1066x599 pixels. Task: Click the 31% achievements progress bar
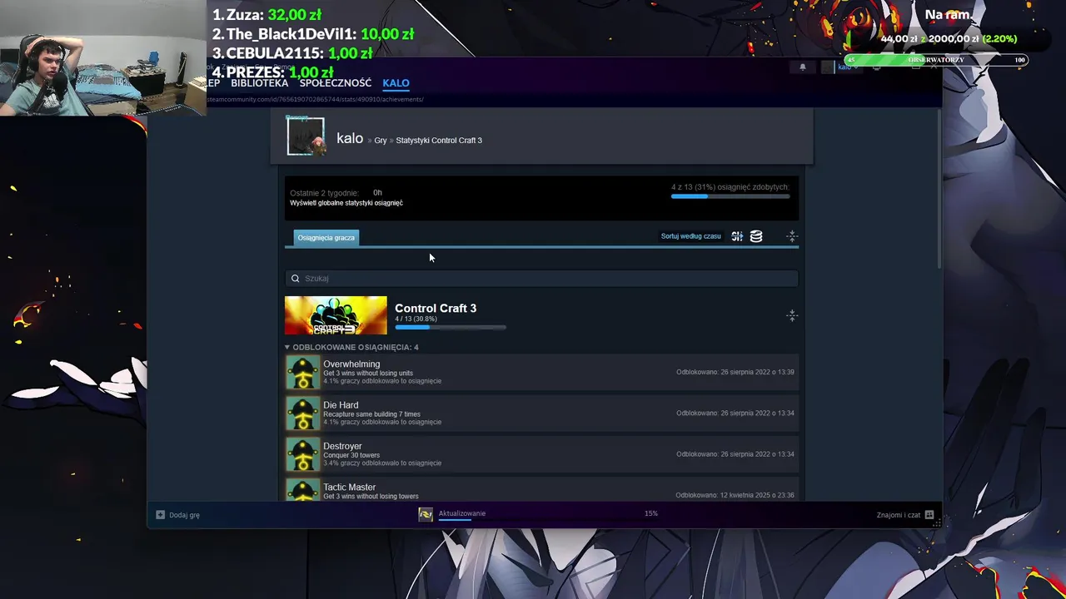coord(730,196)
